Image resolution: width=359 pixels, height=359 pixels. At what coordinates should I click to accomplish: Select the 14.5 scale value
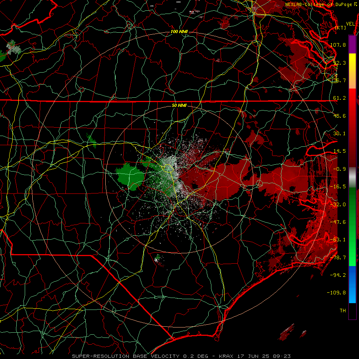pyautogui.click(x=339, y=151)
